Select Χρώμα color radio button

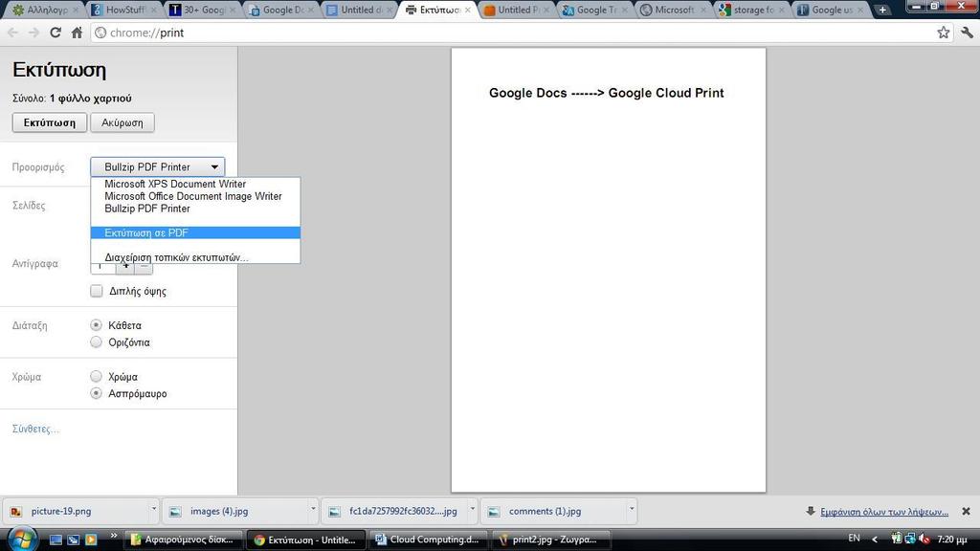pyautogui.click(x=96, y=376)
